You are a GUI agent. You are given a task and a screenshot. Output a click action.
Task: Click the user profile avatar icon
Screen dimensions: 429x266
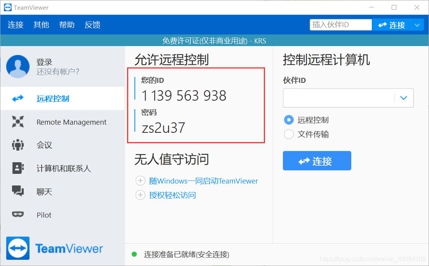(18, 67)
